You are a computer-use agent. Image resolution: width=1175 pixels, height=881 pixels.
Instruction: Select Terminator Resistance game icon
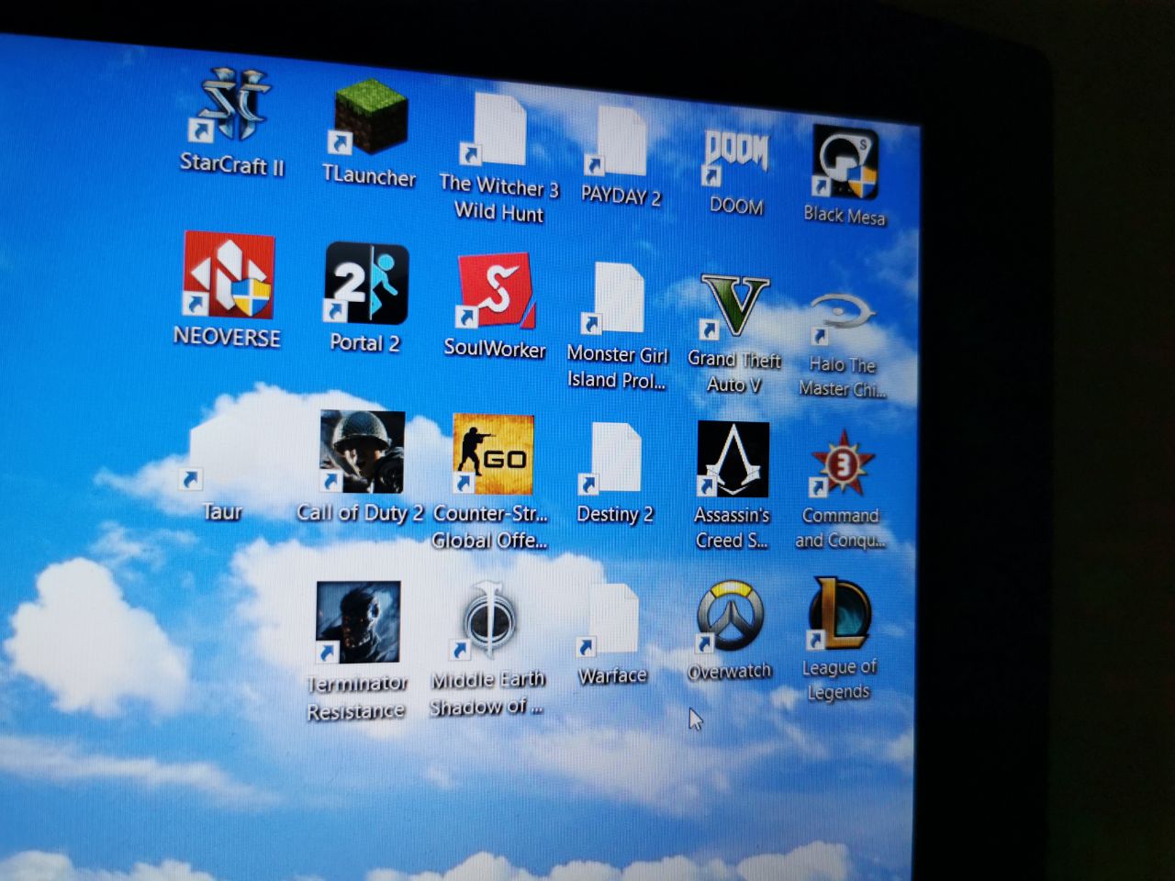click(357, 623)
